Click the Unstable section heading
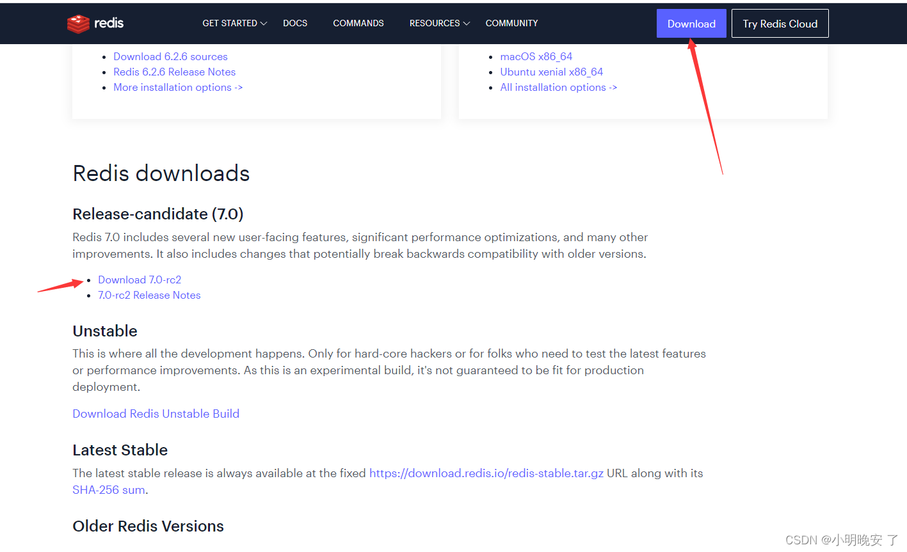Image resolution: width=907 pixels, height=552 pixels. tap(105, 331)
